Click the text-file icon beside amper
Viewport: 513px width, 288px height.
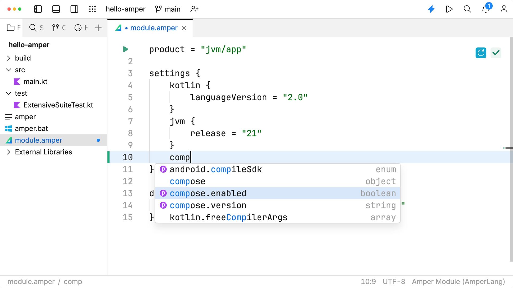pyautogui.click(x=9, y=117)
